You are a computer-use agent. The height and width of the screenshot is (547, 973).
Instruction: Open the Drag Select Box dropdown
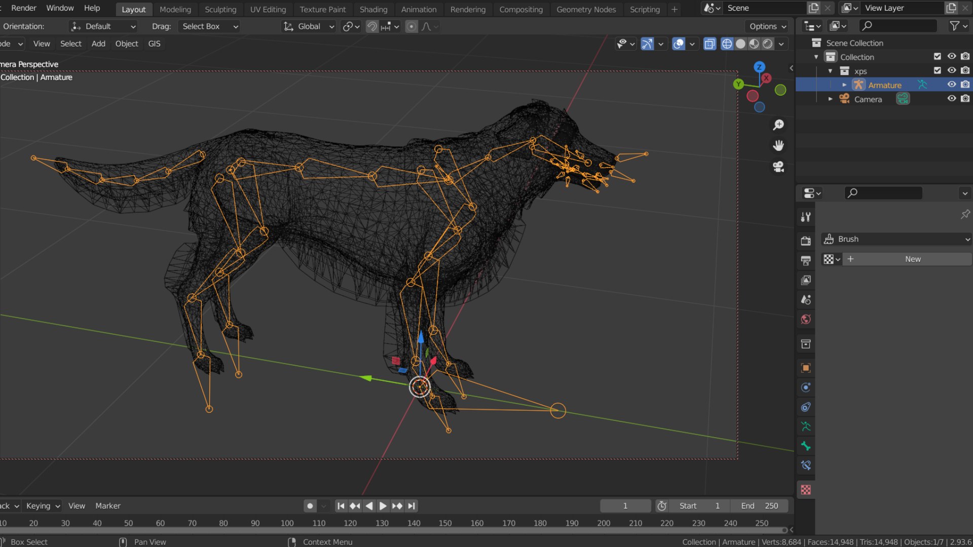point(209,26)
